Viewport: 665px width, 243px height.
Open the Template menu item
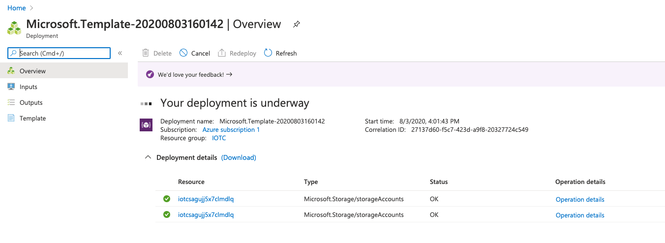64,118
